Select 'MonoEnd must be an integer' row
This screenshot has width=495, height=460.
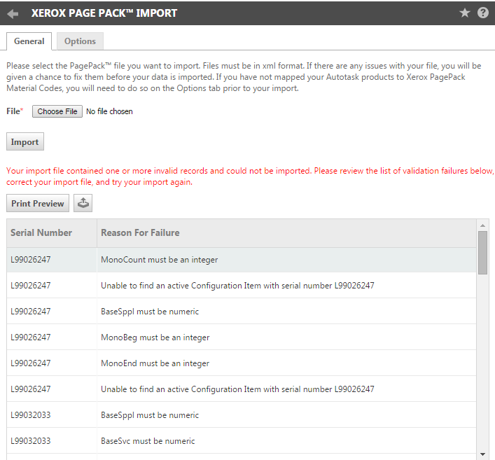click(x=242, y=363)
